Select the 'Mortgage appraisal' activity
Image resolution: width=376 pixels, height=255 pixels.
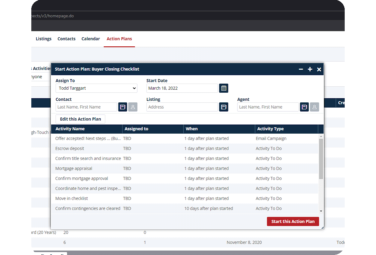point(185,169)
